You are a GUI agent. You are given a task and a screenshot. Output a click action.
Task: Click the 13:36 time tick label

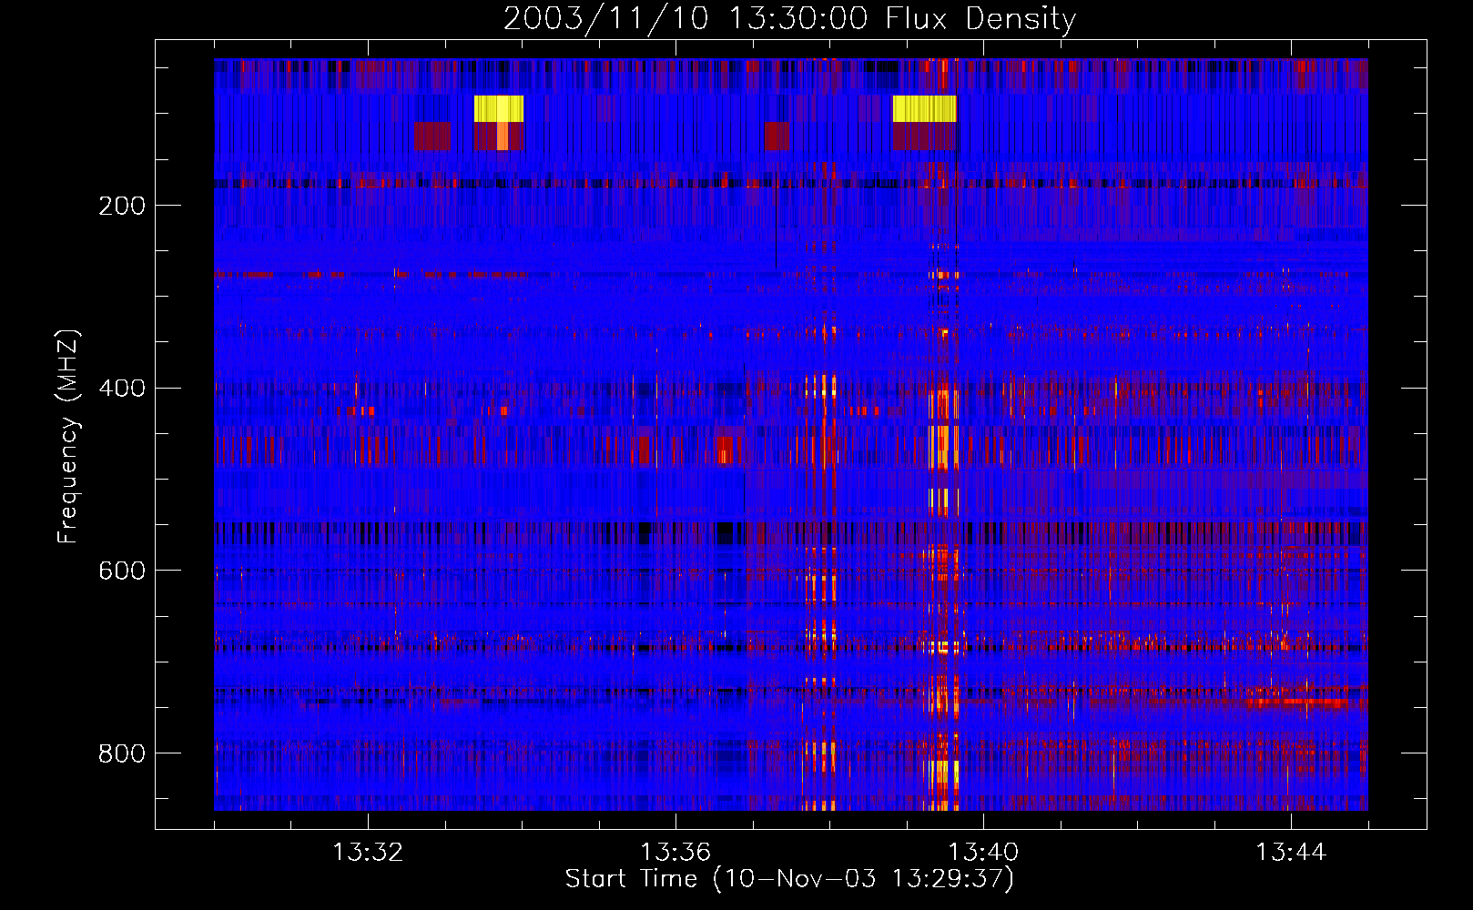(676, 853)
